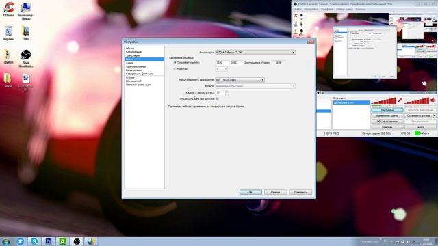Open the Recycle Bin desktop icon
Viewport: 438px width, 246px height.
point(9,33)
